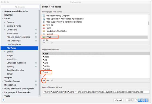Viewport: 152px width, 104px height.
Task: Click the File Encodings project-level icon
Action: (x=36, y=41)
